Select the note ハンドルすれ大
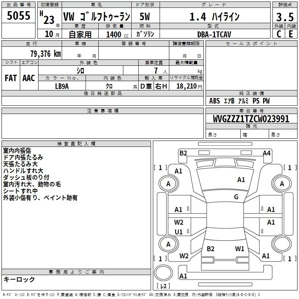299x299 pixels. pyautogui.click(x=23, y=171)
